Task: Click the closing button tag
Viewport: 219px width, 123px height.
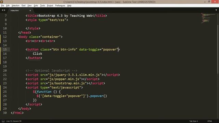Action: click(34, 58)
